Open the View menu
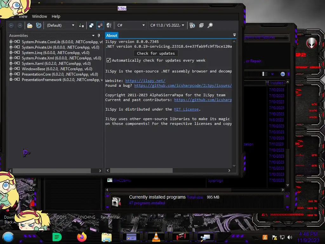This screenshot has height=244, width=325. point(23,17)
